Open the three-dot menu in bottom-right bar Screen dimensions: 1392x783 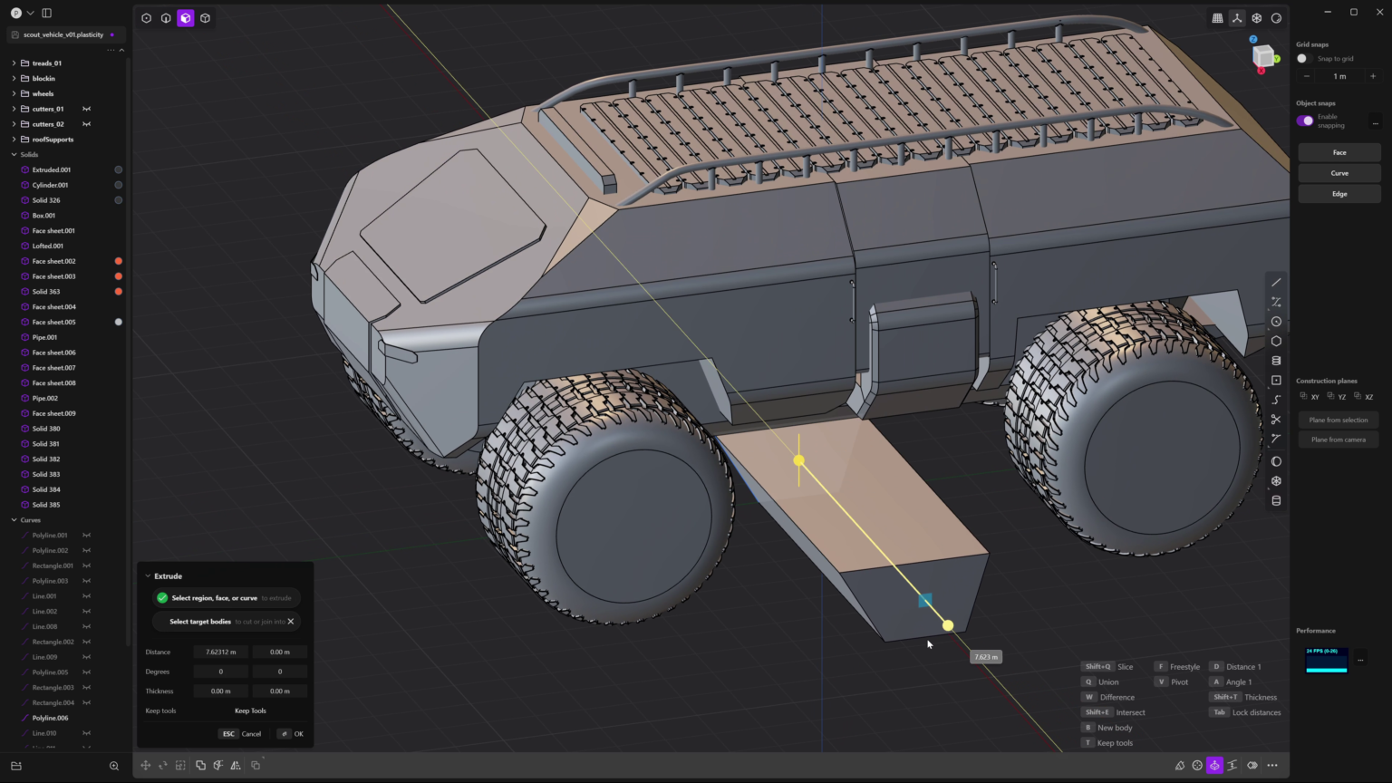tap(1272, 766)
